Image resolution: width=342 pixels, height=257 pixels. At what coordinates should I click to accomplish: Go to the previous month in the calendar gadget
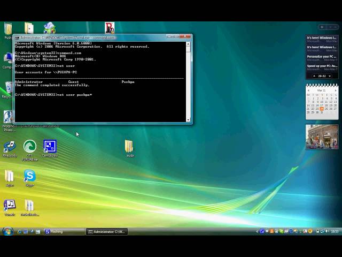click(308, 90)
